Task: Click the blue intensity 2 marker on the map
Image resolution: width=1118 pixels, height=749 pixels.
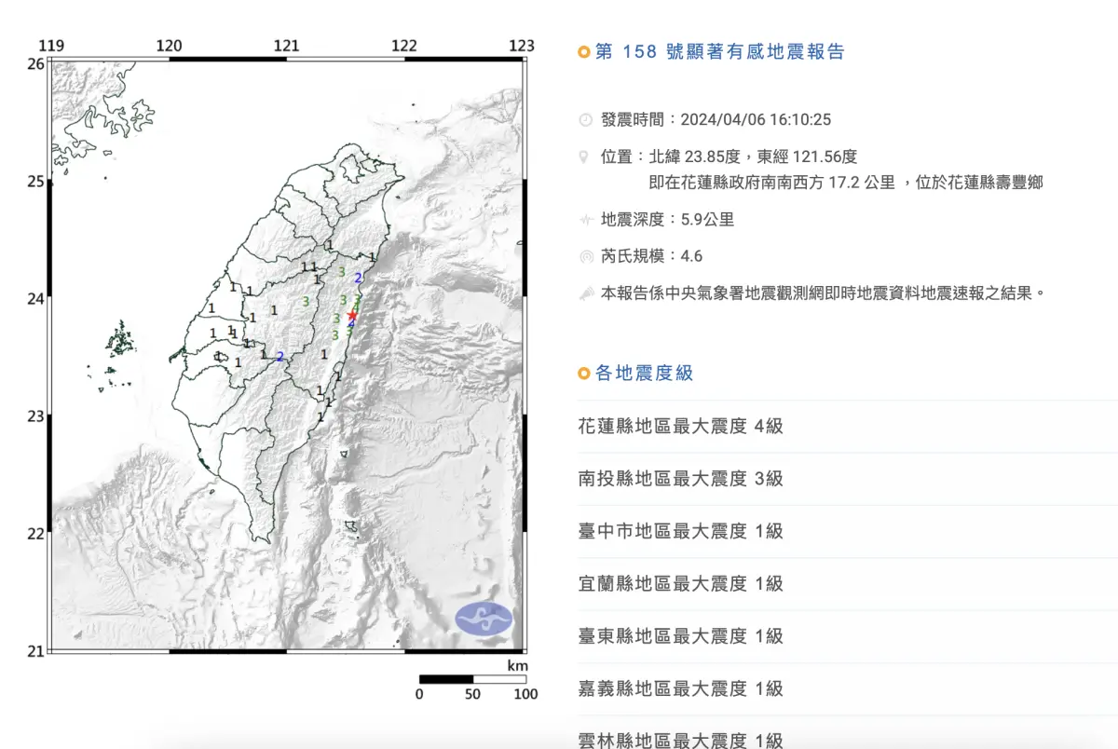Action: coord(359,277)
